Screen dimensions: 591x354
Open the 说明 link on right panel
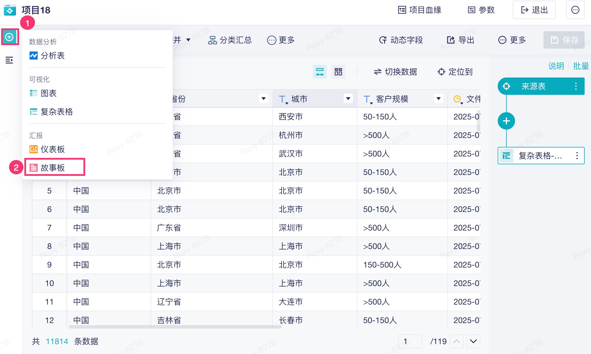(x=556, y=66)
